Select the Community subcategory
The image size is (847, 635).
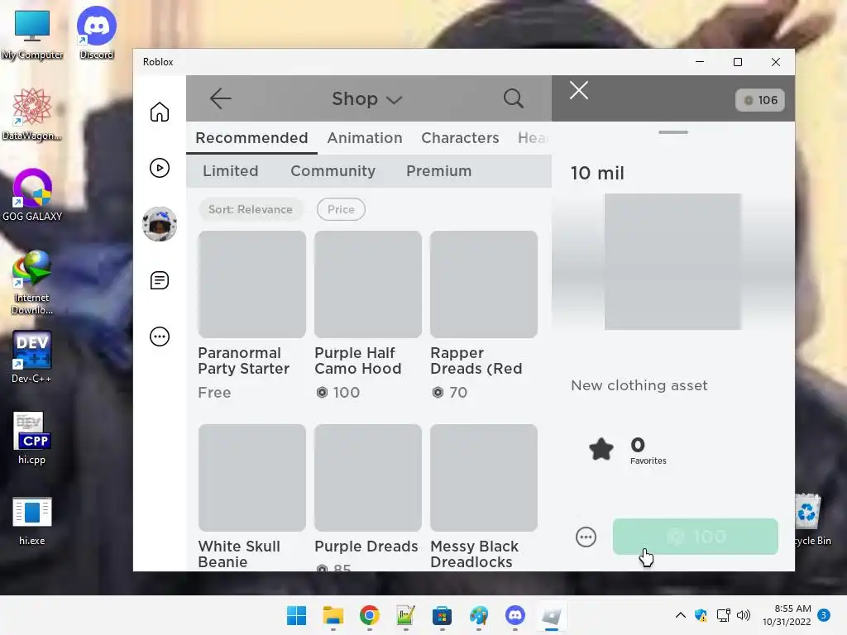click(x=333, y=171)
